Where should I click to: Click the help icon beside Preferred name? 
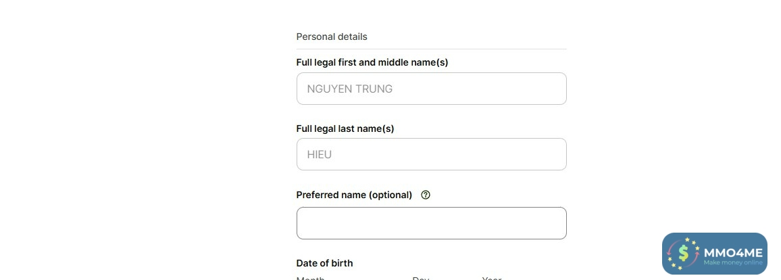point(426,195)
